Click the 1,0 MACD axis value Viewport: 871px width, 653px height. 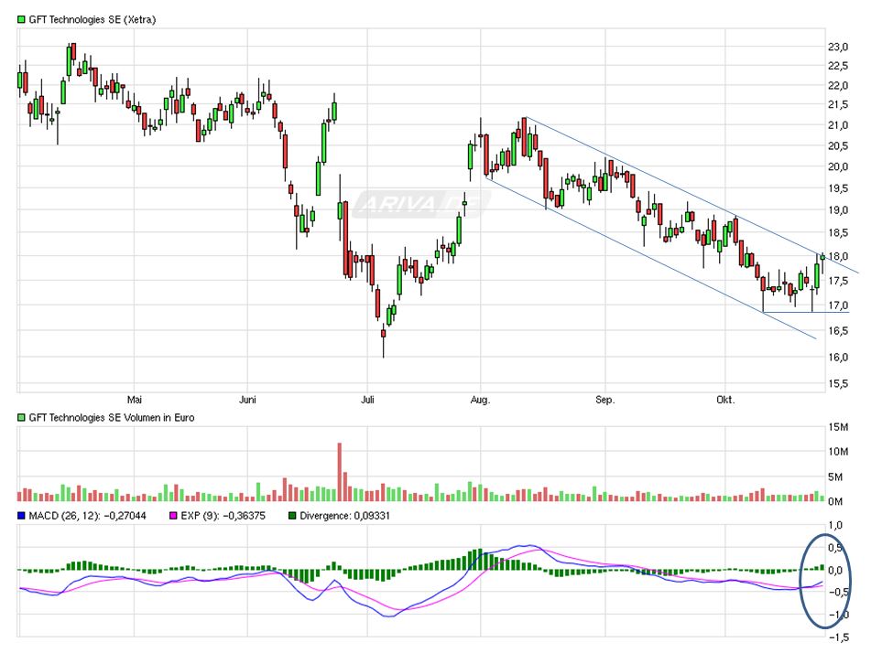835,525
